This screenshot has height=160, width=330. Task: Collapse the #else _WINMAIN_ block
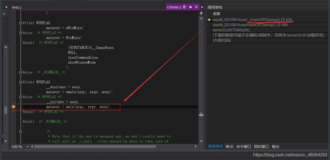[x=20, y=72]
